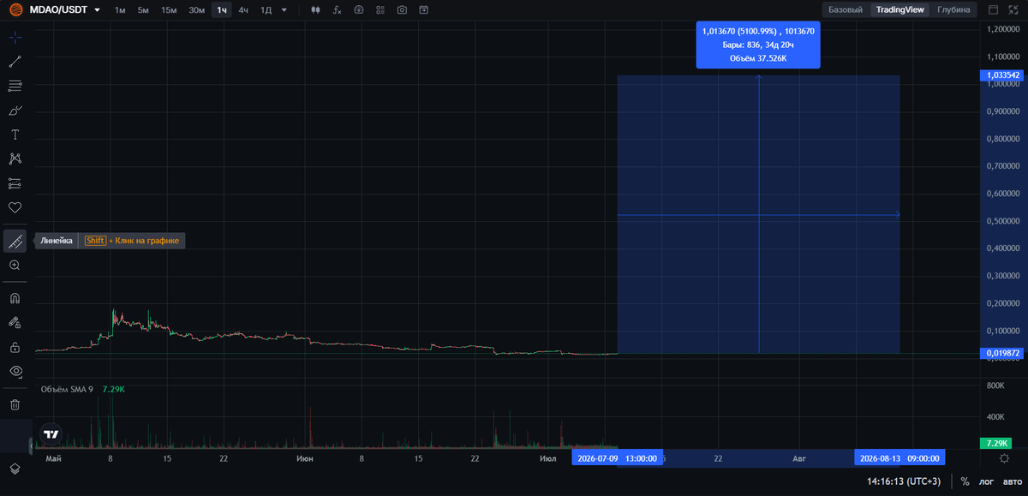
Task: Switch to Глубина depth view
Action: [x=953, y=9]
